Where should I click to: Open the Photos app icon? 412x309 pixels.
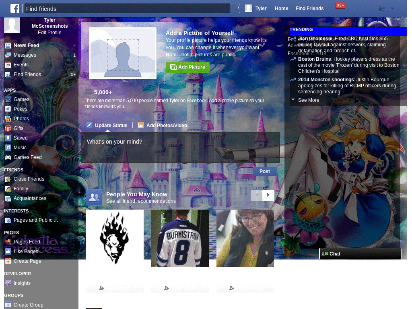pyautogui.click(x=8, y=119)
